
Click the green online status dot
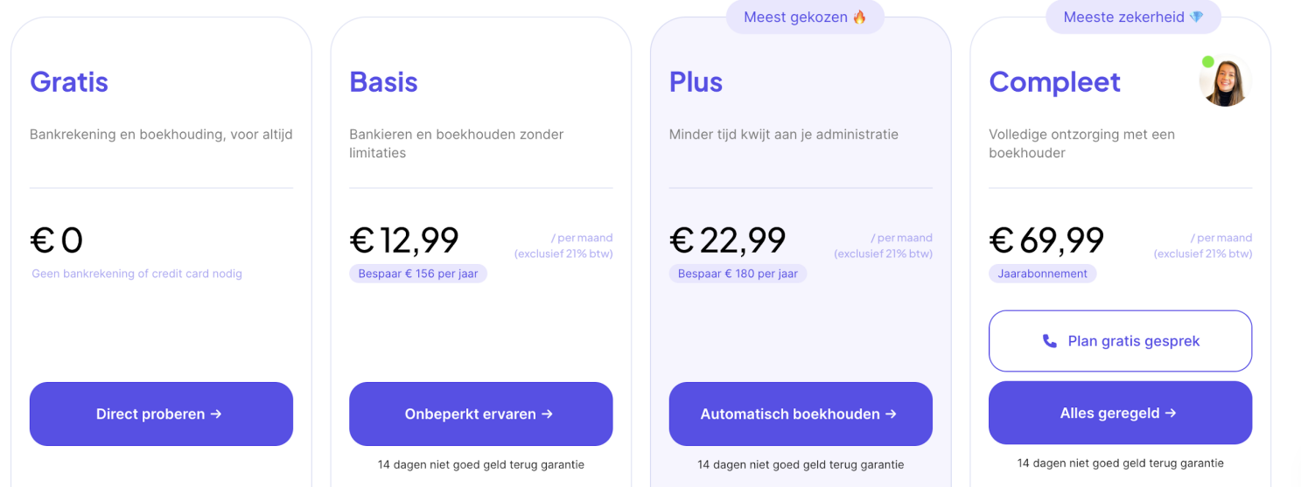coord(1208,62)
